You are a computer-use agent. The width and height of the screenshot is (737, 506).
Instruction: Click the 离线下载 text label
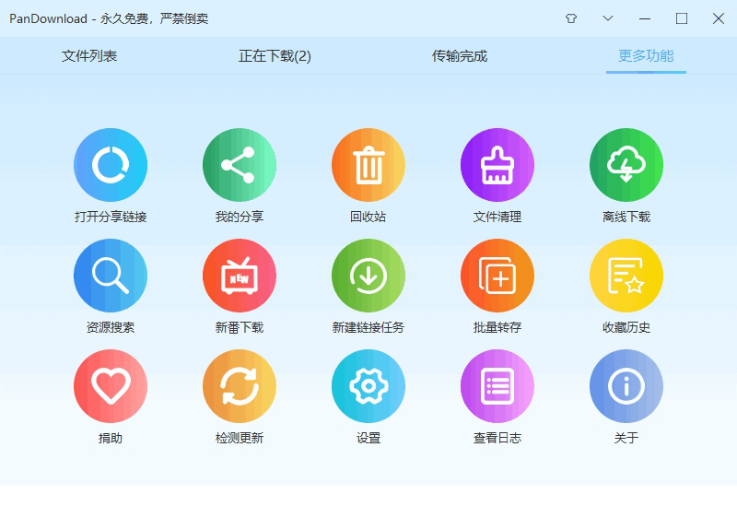point(626,217)
